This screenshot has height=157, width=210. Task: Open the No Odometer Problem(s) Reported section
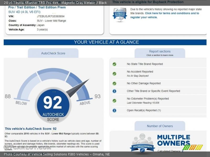(x=148, y=99)
